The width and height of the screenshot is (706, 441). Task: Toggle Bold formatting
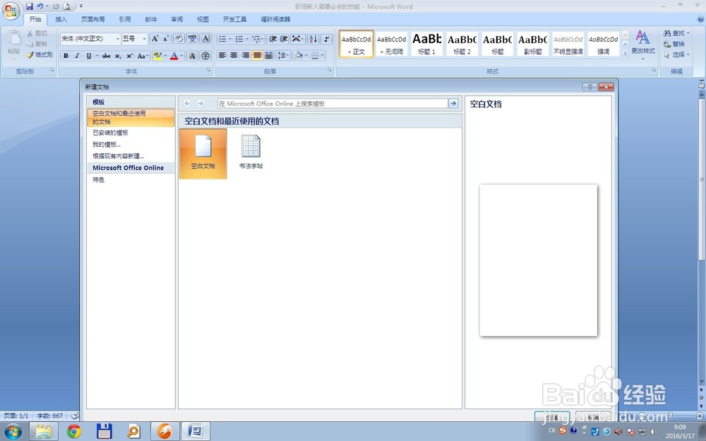coord(66,56)
